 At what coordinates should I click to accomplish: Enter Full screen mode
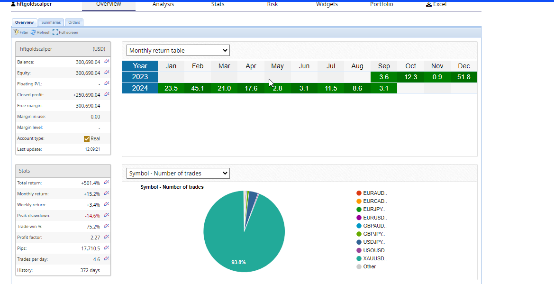click(65, 32)
